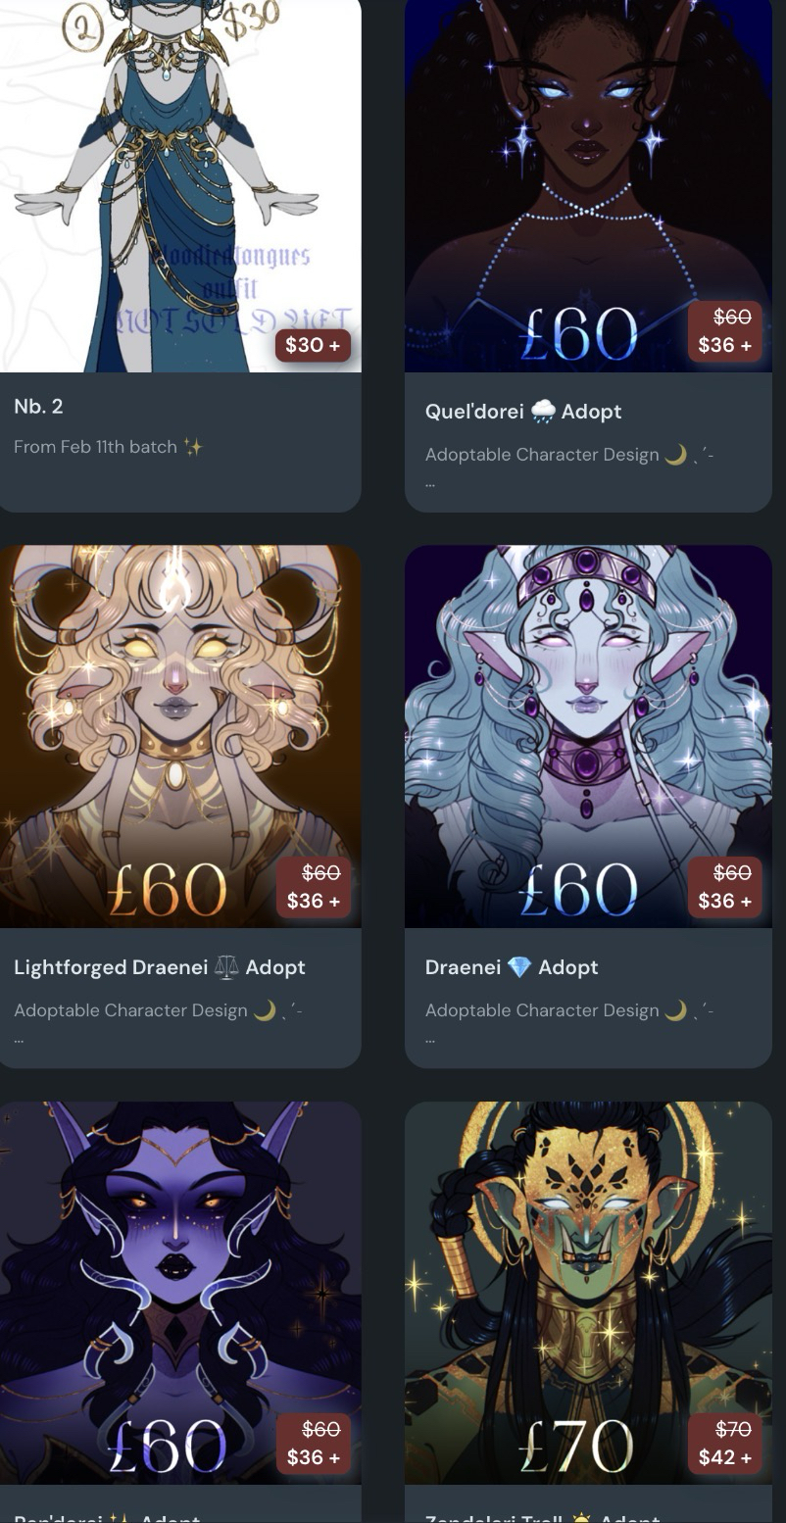Open the Zandalari Troll adopt artwork

pos(588,1293)
